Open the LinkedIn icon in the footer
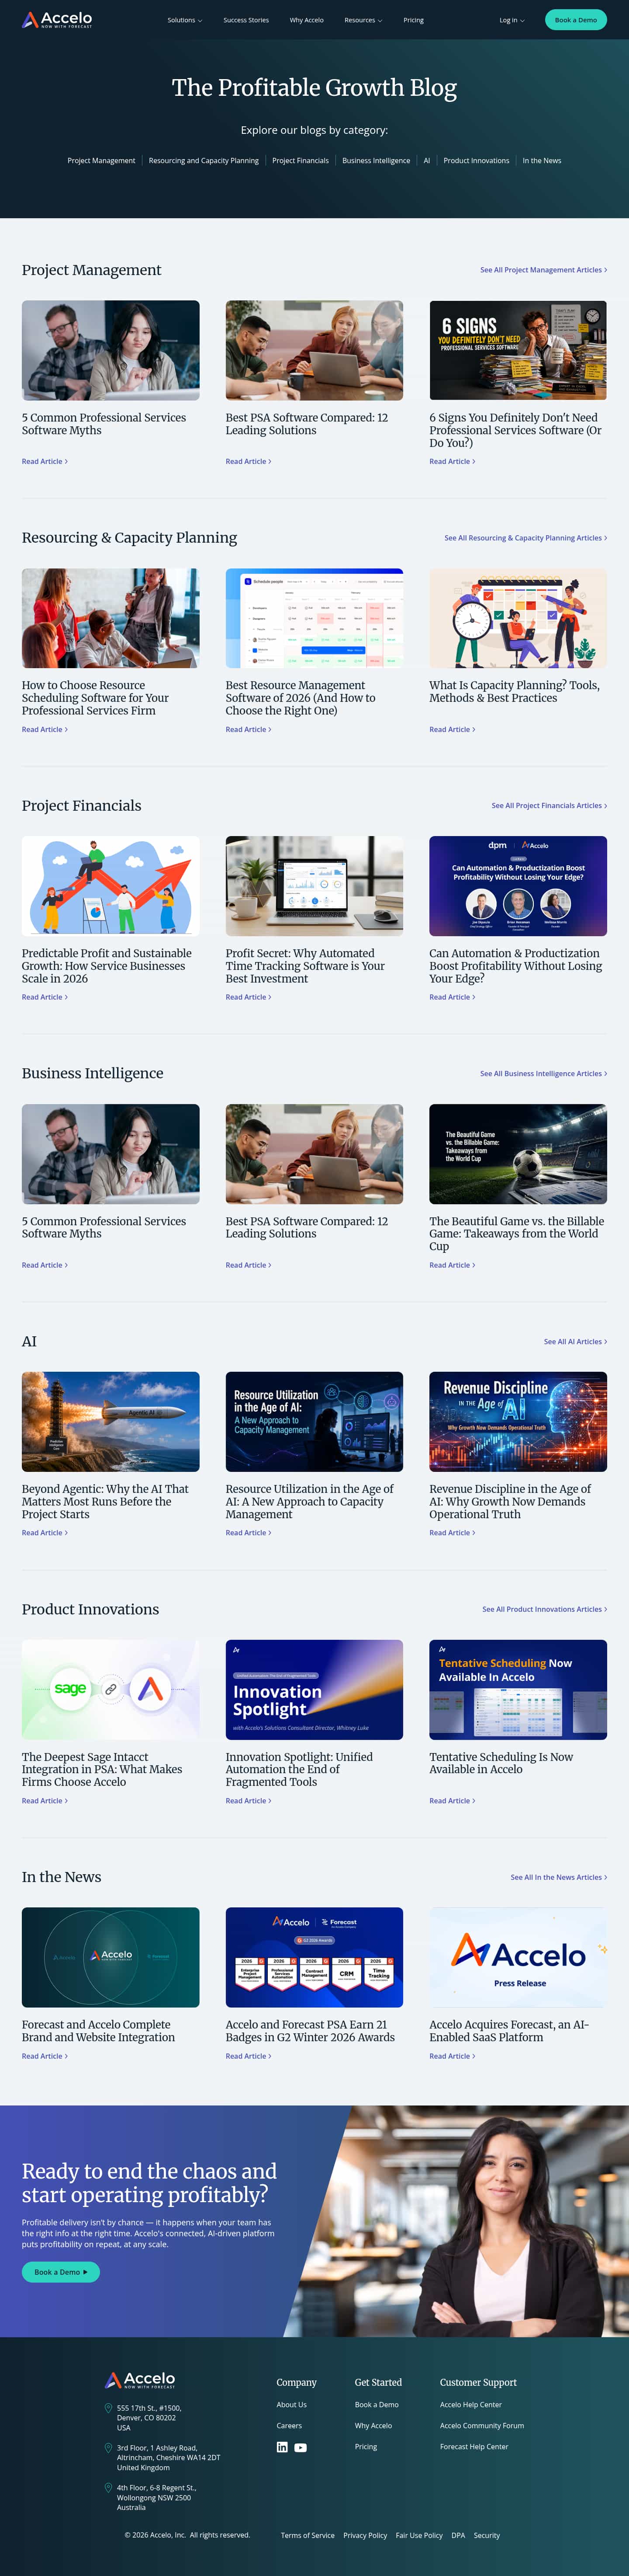This screenshot has width=629, height=2576. click(x=282, y=2447)
